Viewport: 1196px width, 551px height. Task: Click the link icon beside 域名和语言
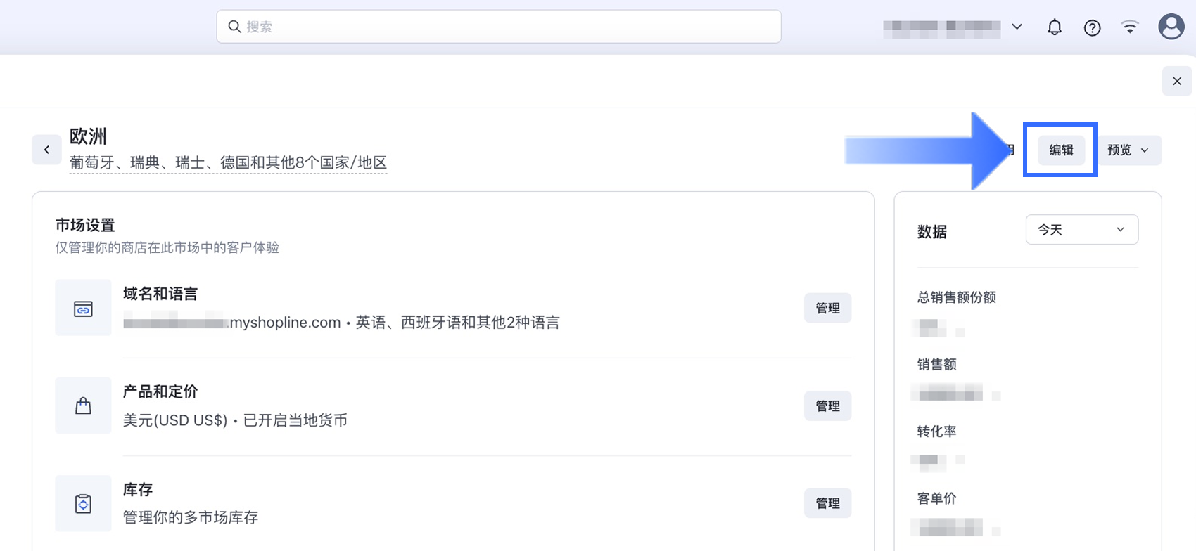83,307
